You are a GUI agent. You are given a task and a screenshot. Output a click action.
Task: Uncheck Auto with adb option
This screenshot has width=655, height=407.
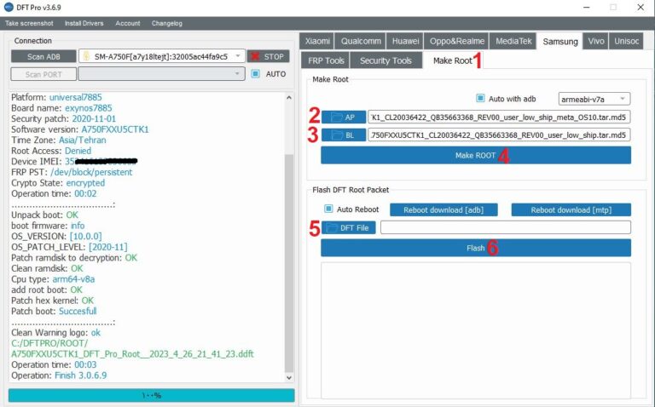pyautogui.click(x=480, y=99)
